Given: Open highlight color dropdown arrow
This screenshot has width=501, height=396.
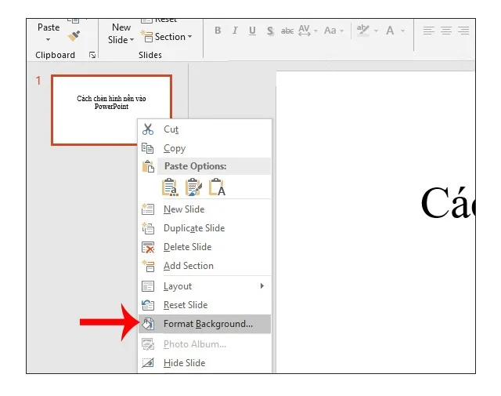Looking at the screenshot, I should coord(376,31).
